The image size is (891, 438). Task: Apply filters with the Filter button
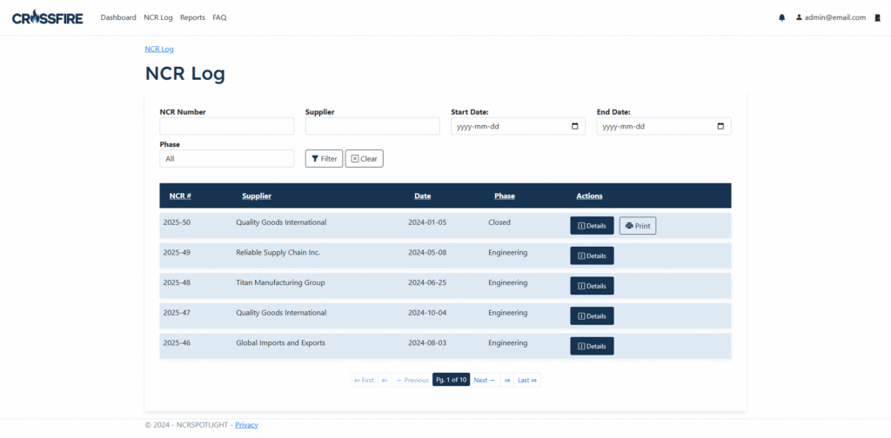[x=324, y=159]
